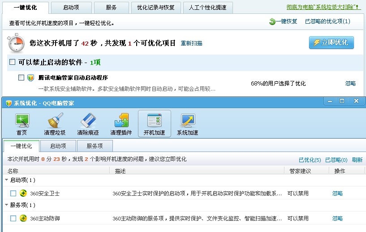Open the 人工个性化提速 tab
366x232 pixels.
208,8
